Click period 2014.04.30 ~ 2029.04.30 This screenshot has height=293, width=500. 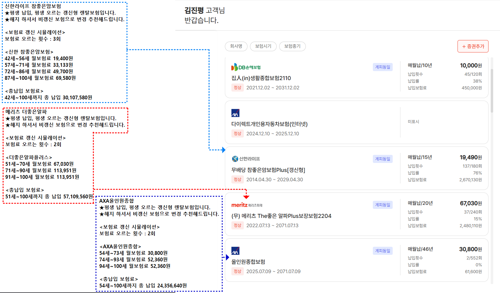click(x=275, y=179)
